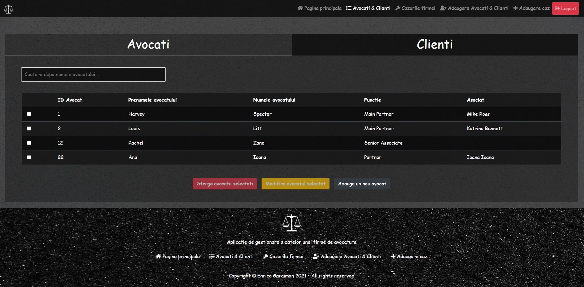Click the plus icon beside Adaugare caz
The image size is (584, 287).
(515, 8)
